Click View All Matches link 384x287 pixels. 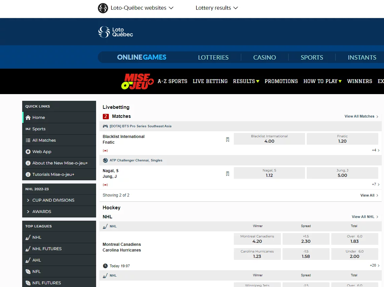click(361, 117)
